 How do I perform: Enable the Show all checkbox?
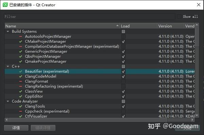click(179, 17)
